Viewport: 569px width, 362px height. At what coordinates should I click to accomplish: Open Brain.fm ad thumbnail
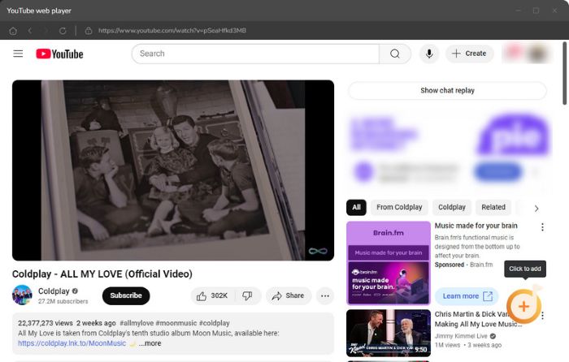click(389, 263)
